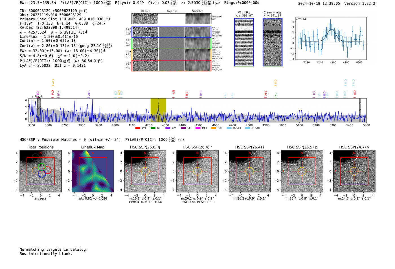395x269 pixels.
Task: Select the green-bordered 2D spectrum row
Action: 171,43
